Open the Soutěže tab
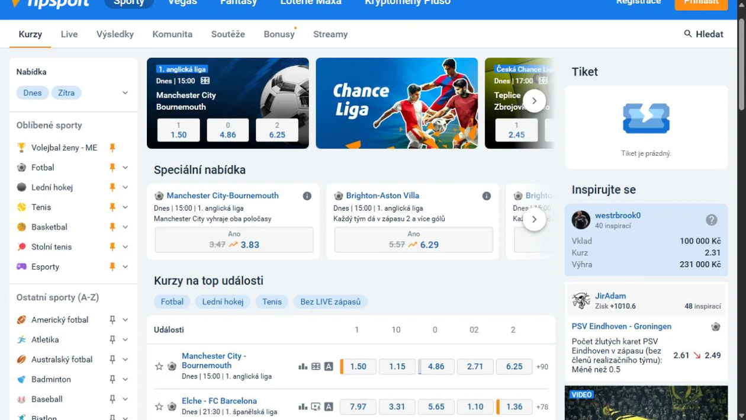Image resolution: width=746 pixels, height=420 pixels. point(228,34)
